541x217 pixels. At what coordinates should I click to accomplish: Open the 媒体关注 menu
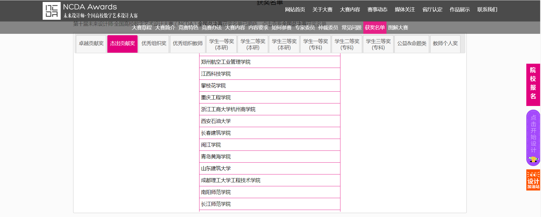pos(405,10)
